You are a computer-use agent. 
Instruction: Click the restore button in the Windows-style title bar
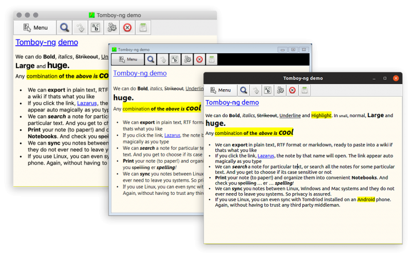coord(293,50)
